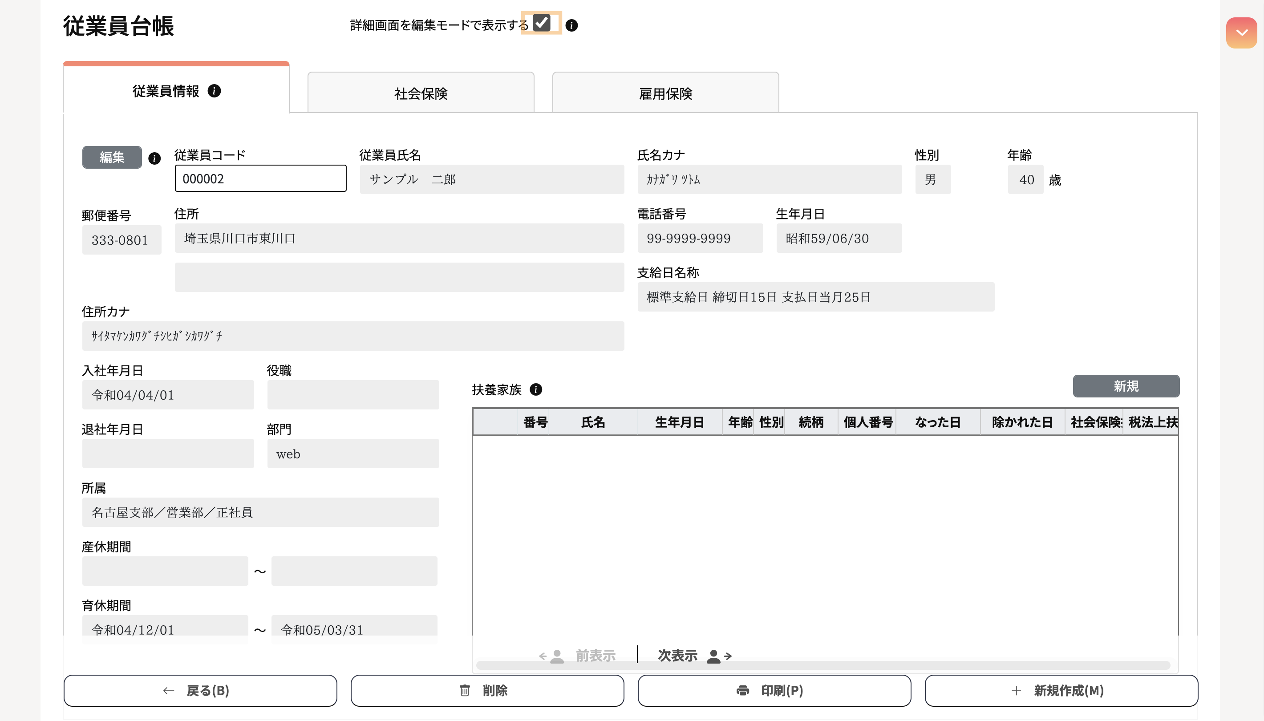Click 育休期間 start 令和04/12/01
Image resolution: width=1264 pixels, height=721 pixels.
tap(165, 629)
